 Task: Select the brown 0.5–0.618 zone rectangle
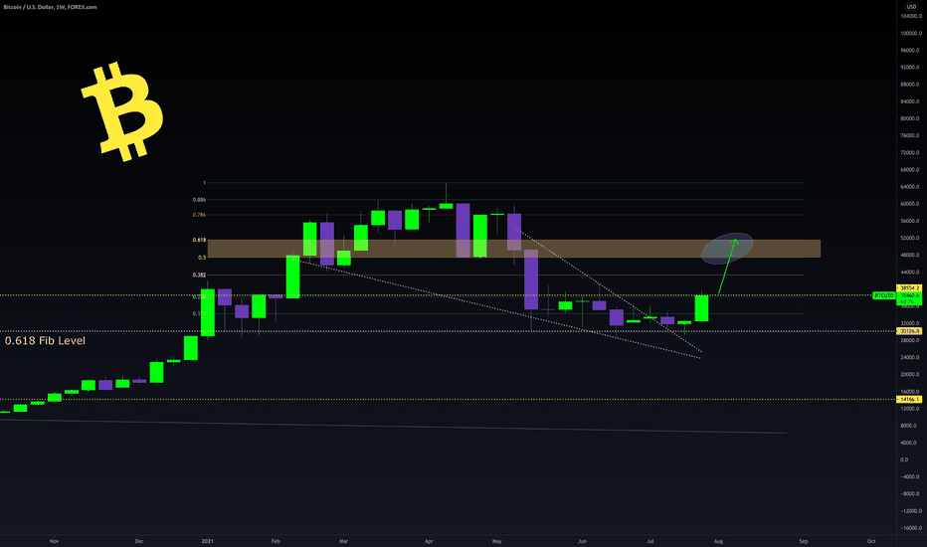coord(514,249)
